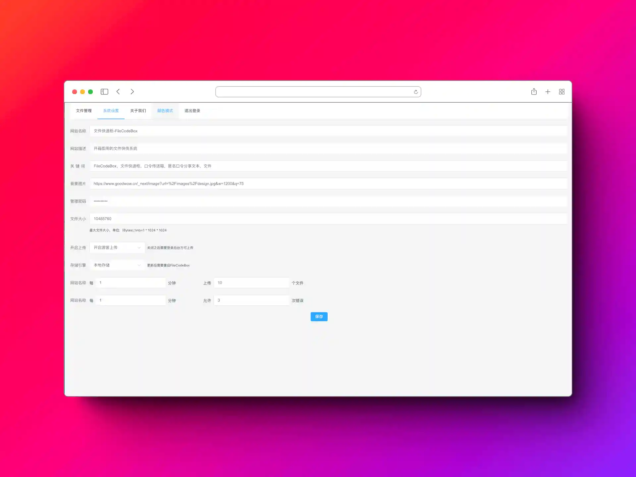Screen dimensions: 636x477
Task: Open the 文件管理 tab
Action: pyautogui.click(x=83, y=111)
